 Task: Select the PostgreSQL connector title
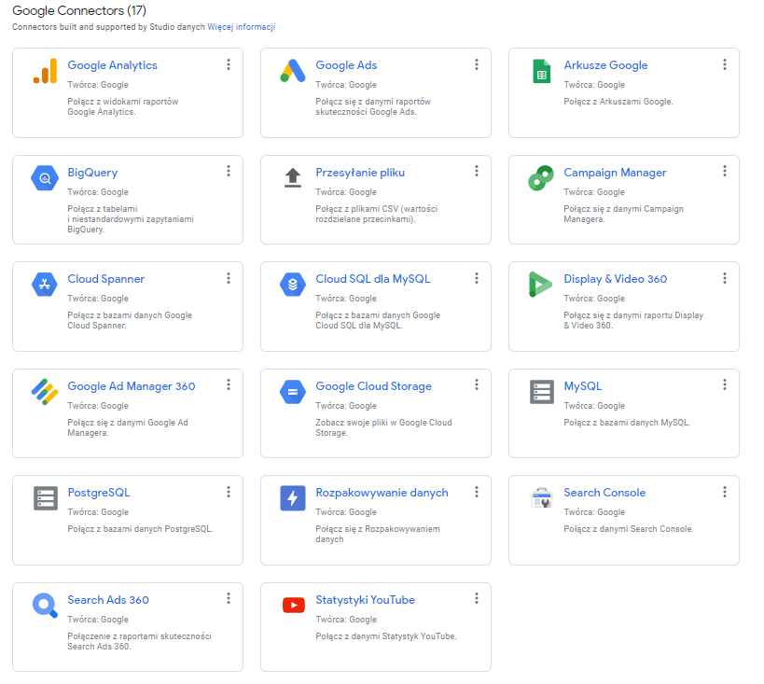click(98, 493)
